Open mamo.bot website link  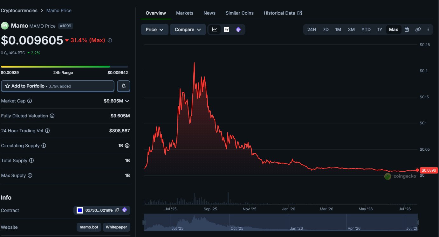coord(89,227)
